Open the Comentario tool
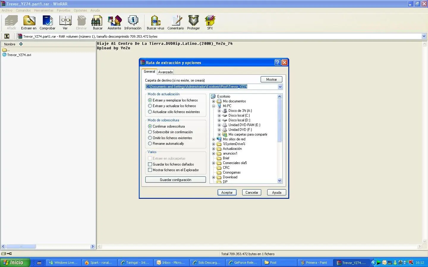This screenshot has height=267, width=428. coord(176,23)
